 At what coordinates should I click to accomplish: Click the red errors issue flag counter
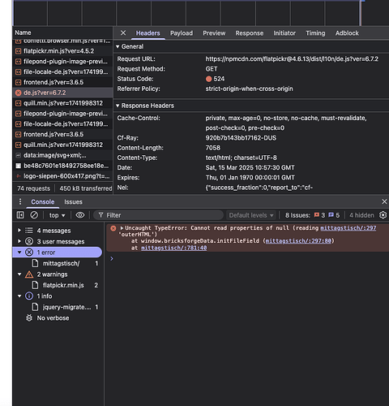click(319, 215)
